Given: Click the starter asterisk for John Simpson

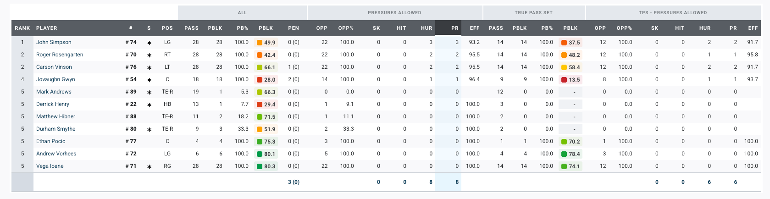Looking at the screenshot, I should click(149, 43).
